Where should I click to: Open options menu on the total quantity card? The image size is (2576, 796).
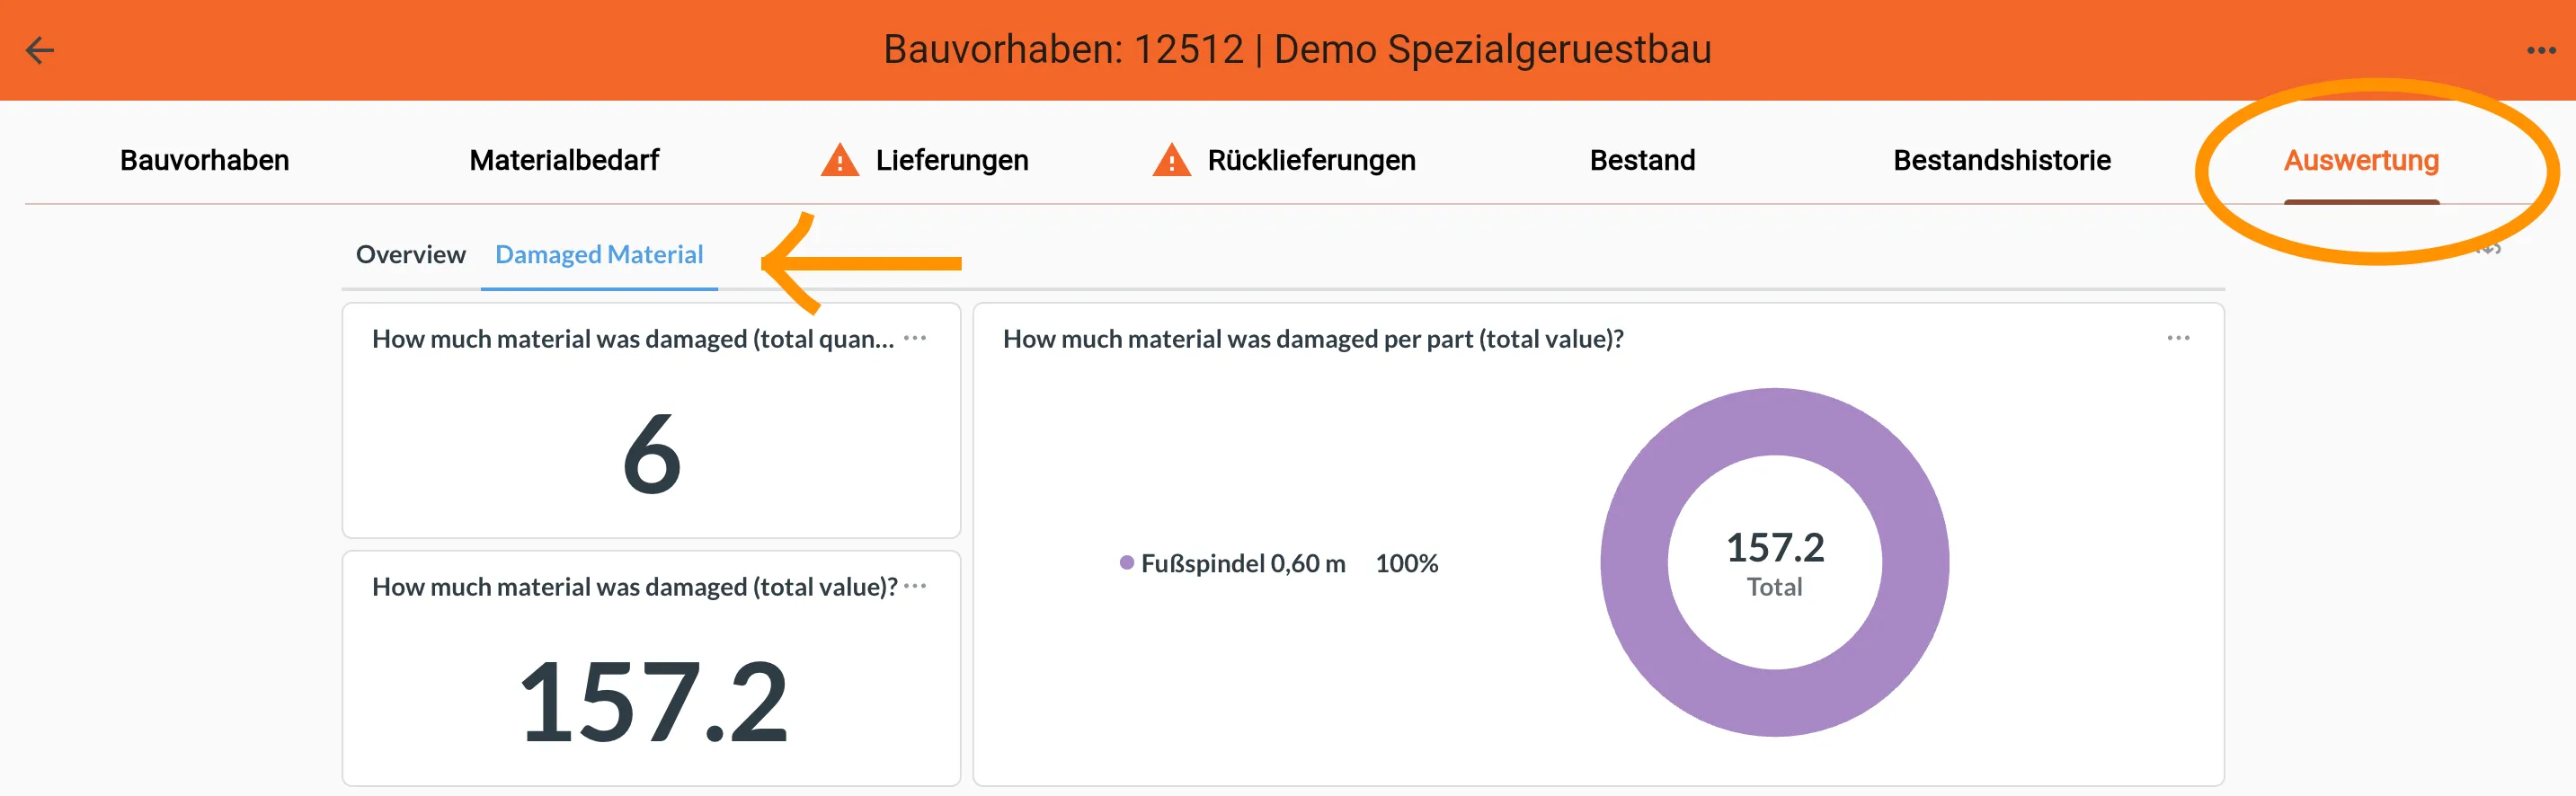[915, 340]
